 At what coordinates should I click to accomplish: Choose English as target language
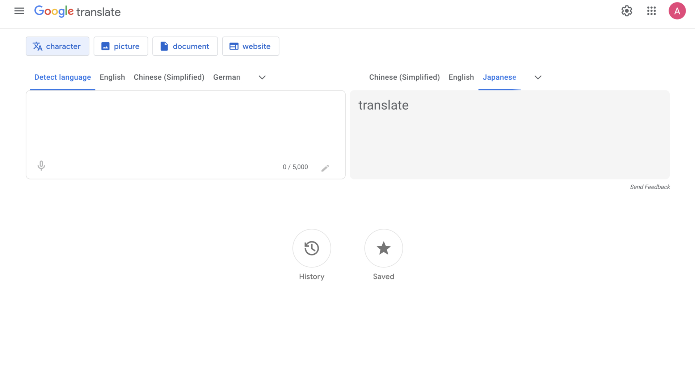461,77
